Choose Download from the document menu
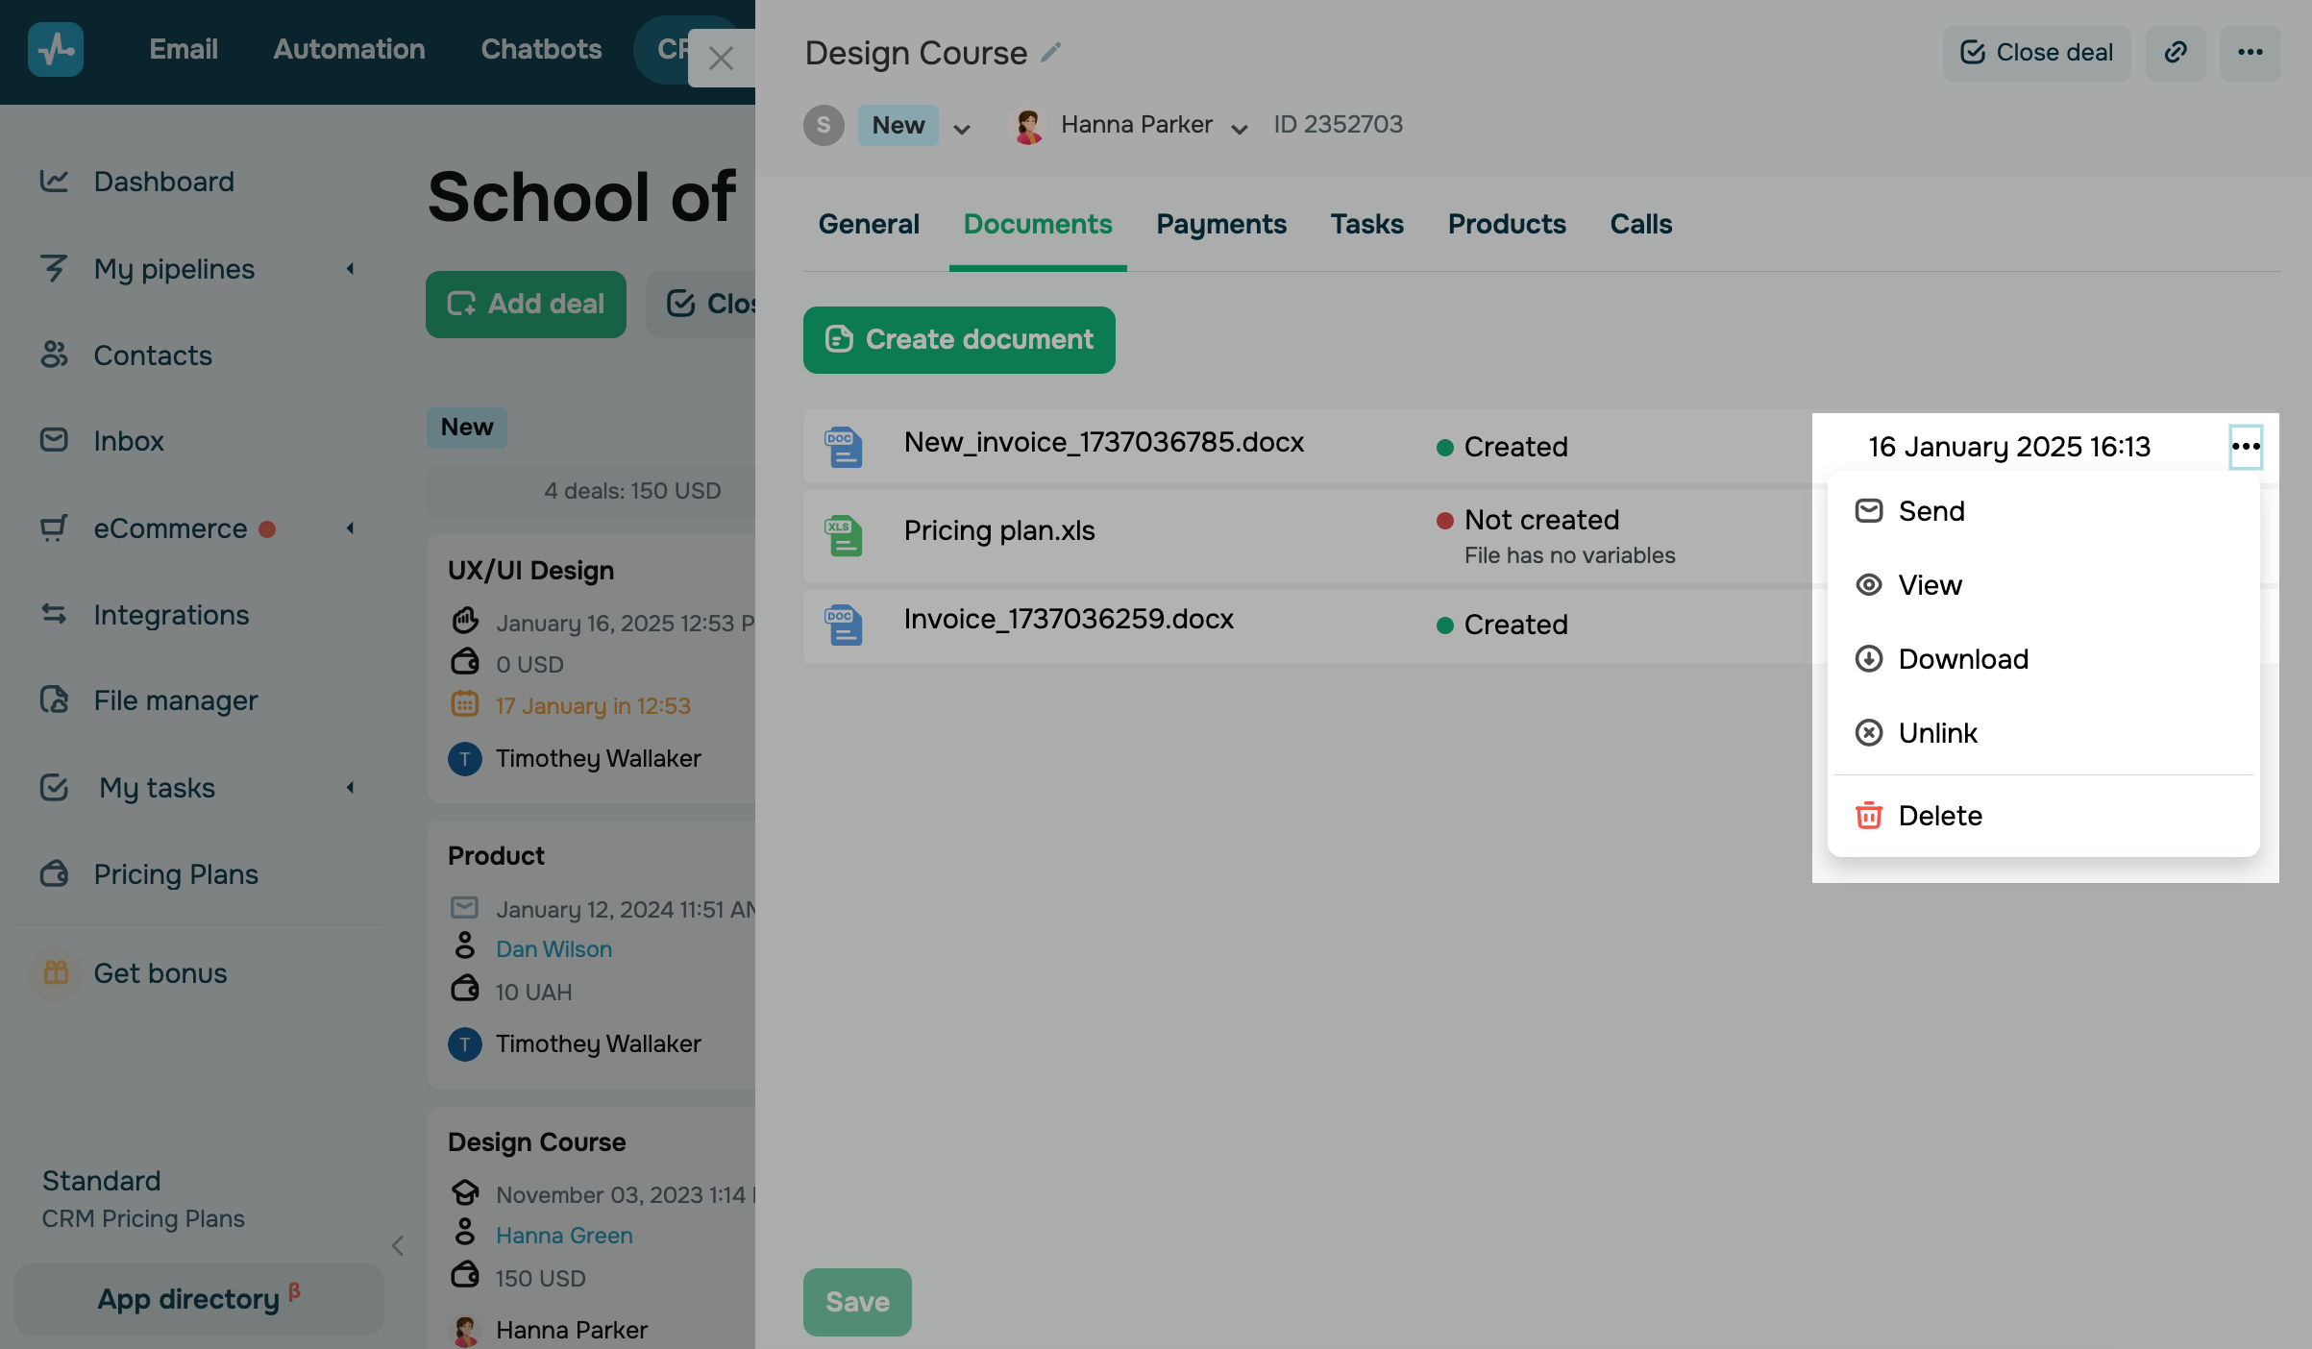Viewport: 2312px width, 1349px height. [x=1962, y=659]
